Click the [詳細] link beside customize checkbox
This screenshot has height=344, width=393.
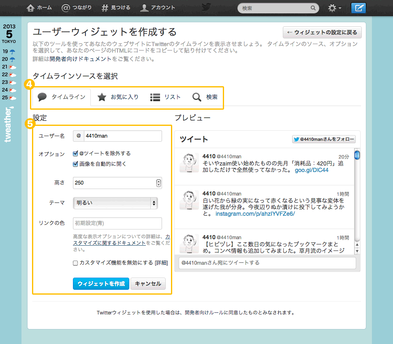pyautogui.click(x=161, y=263)
